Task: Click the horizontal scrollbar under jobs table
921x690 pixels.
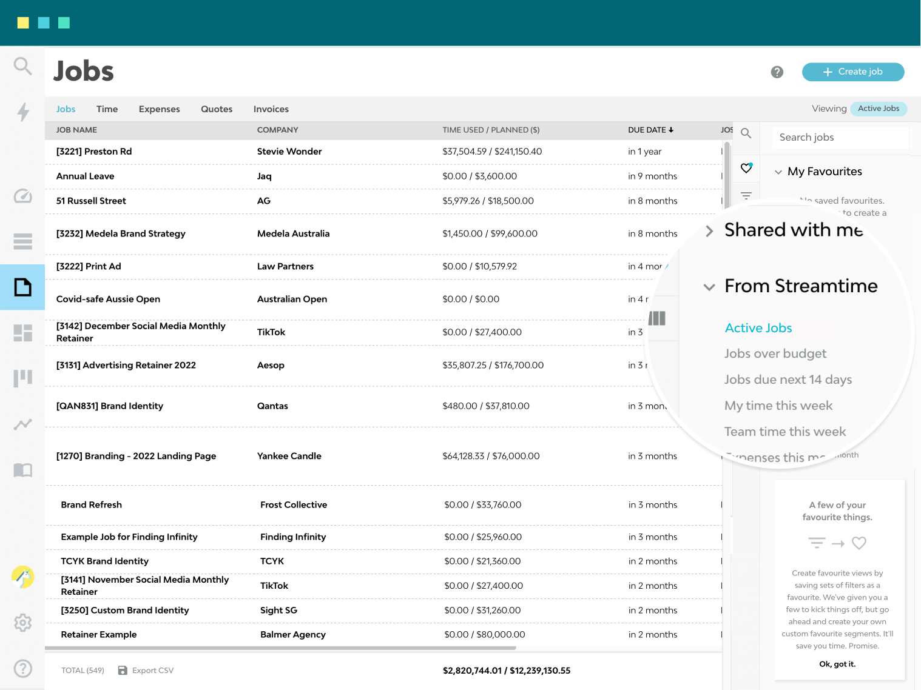Action: point(280,648)
